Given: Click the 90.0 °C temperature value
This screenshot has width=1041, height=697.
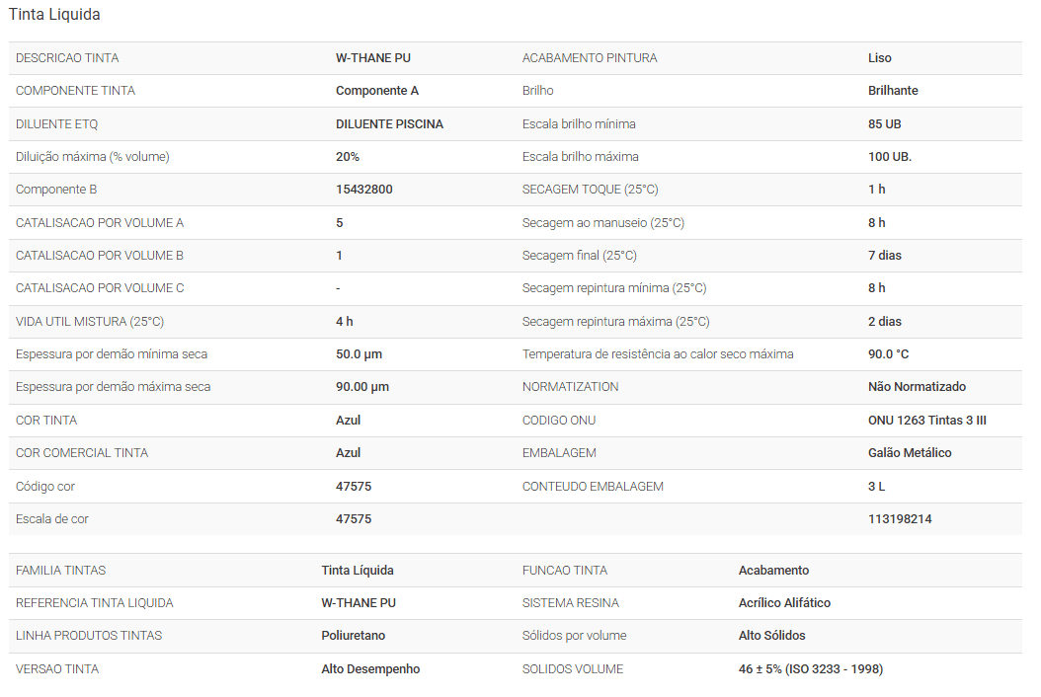Looking at the screenshot, I should click(888, 354).
